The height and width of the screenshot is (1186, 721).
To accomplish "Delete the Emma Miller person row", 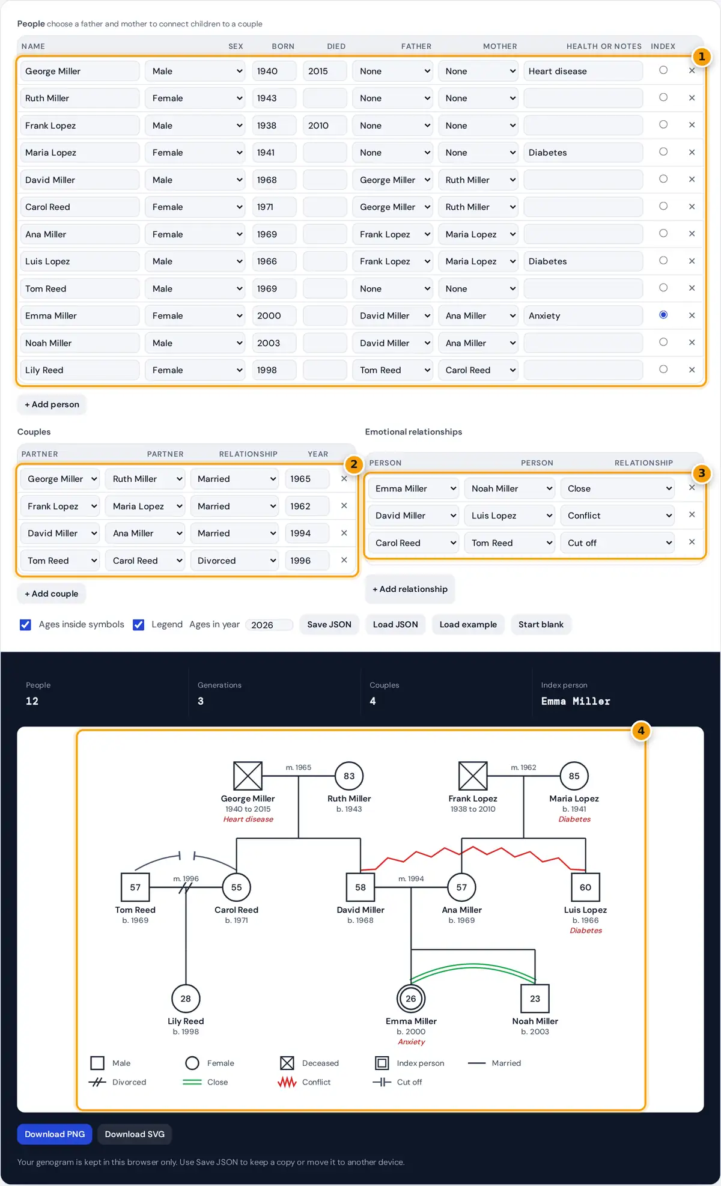I will point(692,315).
